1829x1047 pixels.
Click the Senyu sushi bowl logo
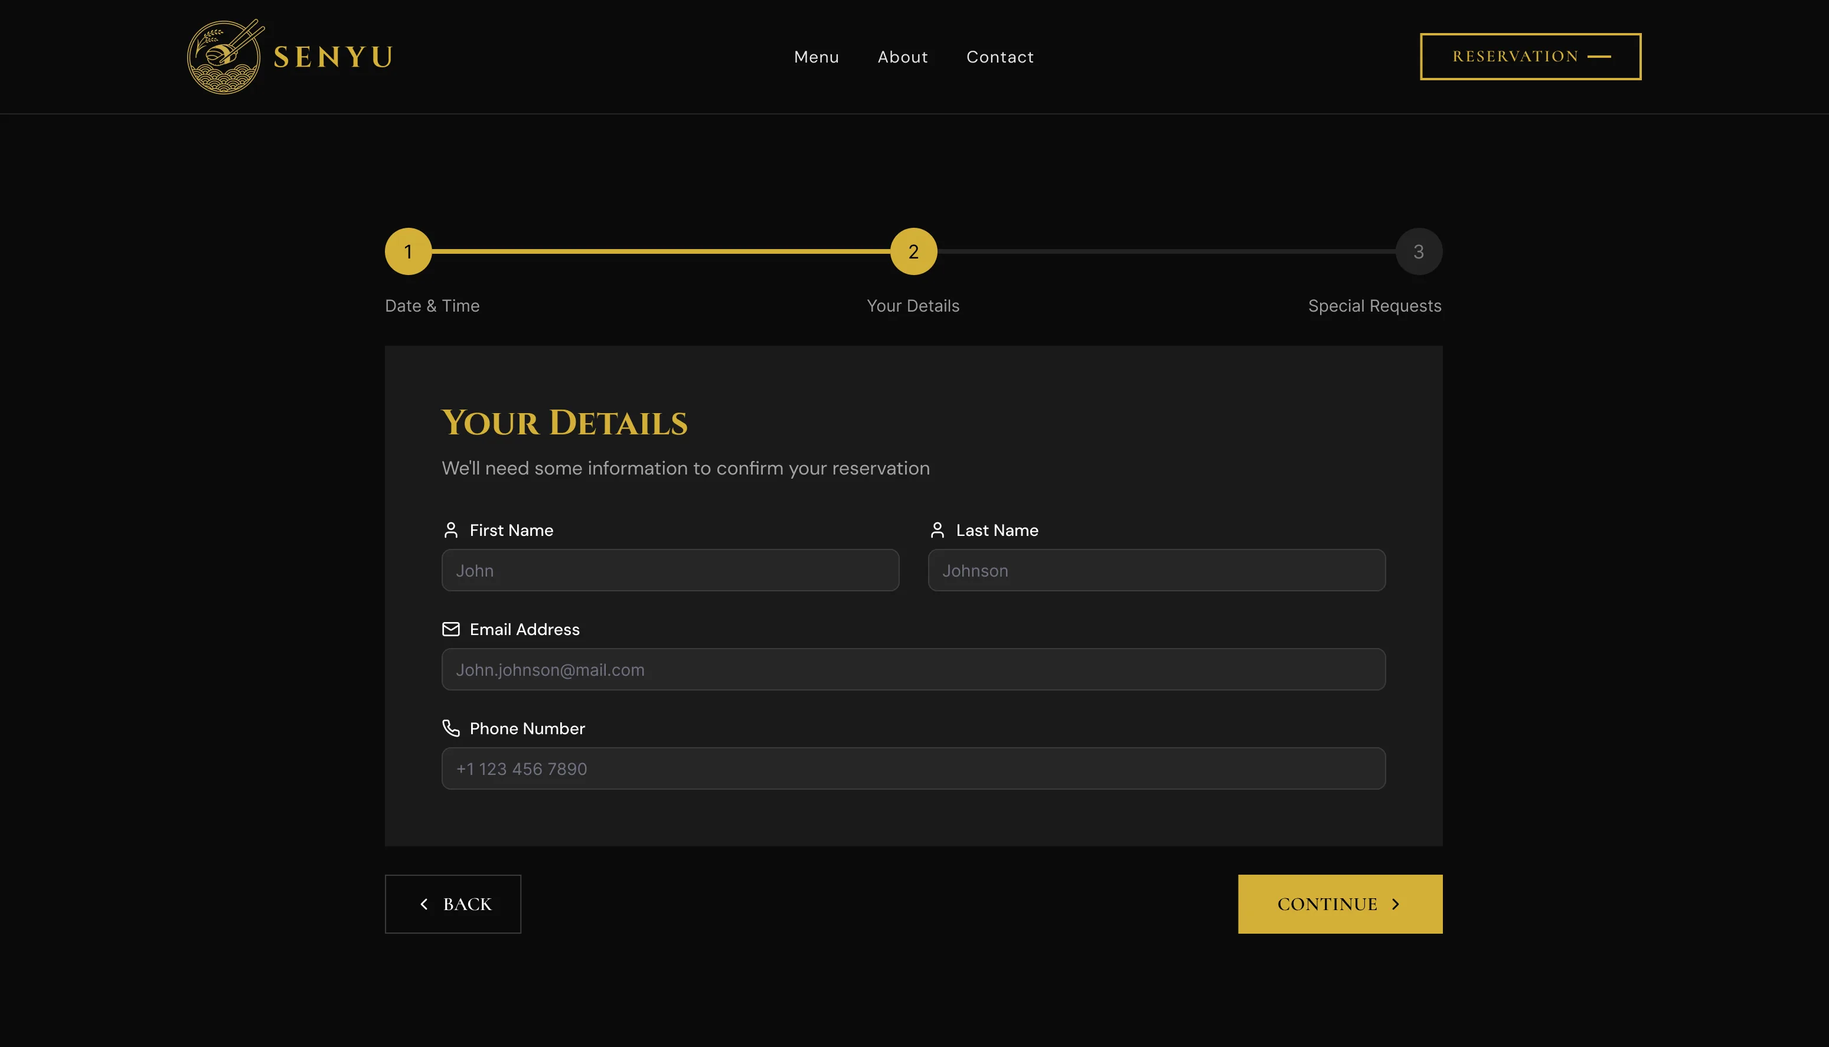(225, 57)
